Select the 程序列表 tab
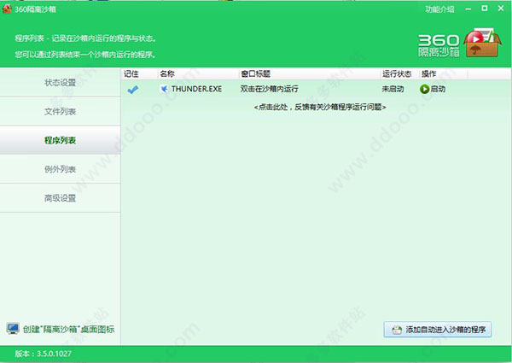 [x=60, y=140]
